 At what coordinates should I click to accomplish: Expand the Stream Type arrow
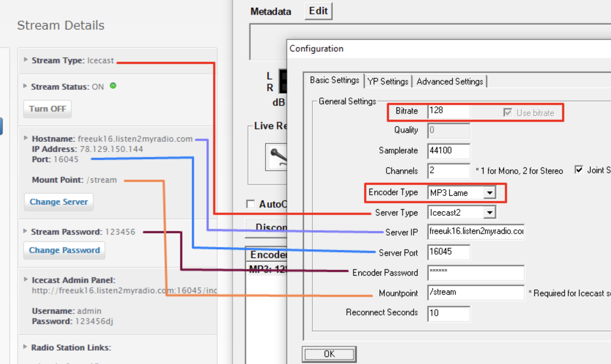pos(26,60)
